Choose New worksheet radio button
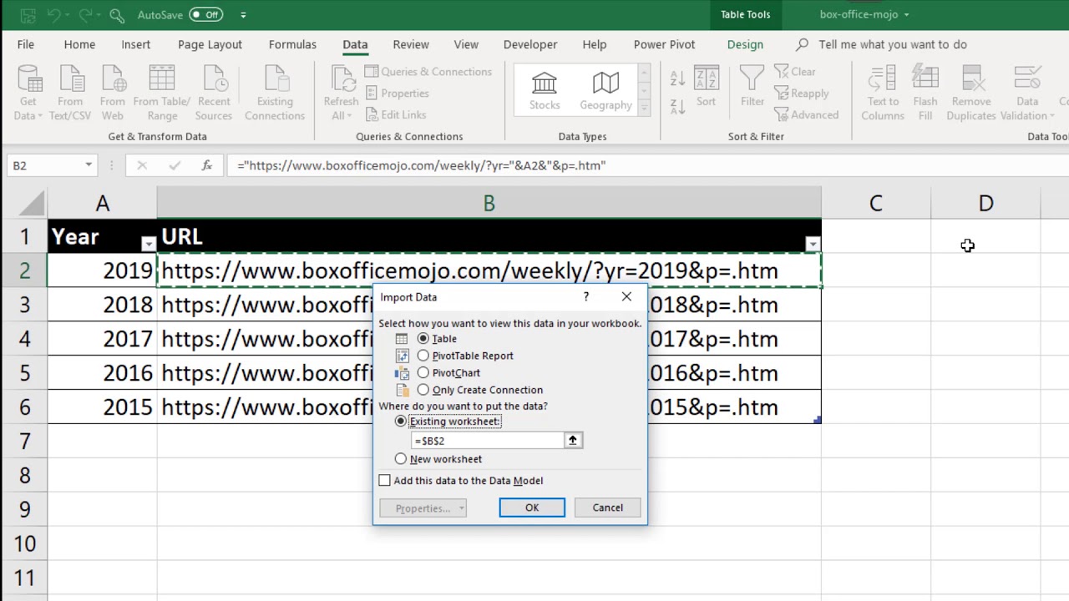1069x601 pixels. tap(401, 459)
